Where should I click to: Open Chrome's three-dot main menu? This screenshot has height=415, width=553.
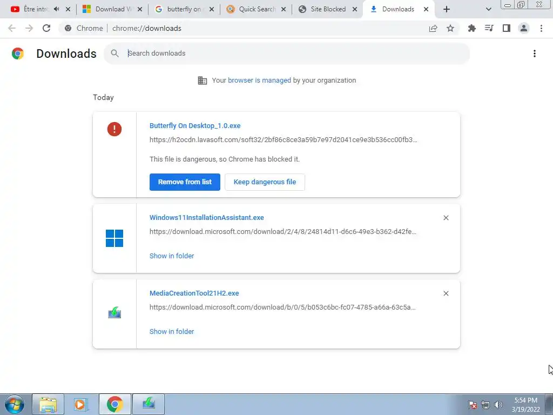541,28
